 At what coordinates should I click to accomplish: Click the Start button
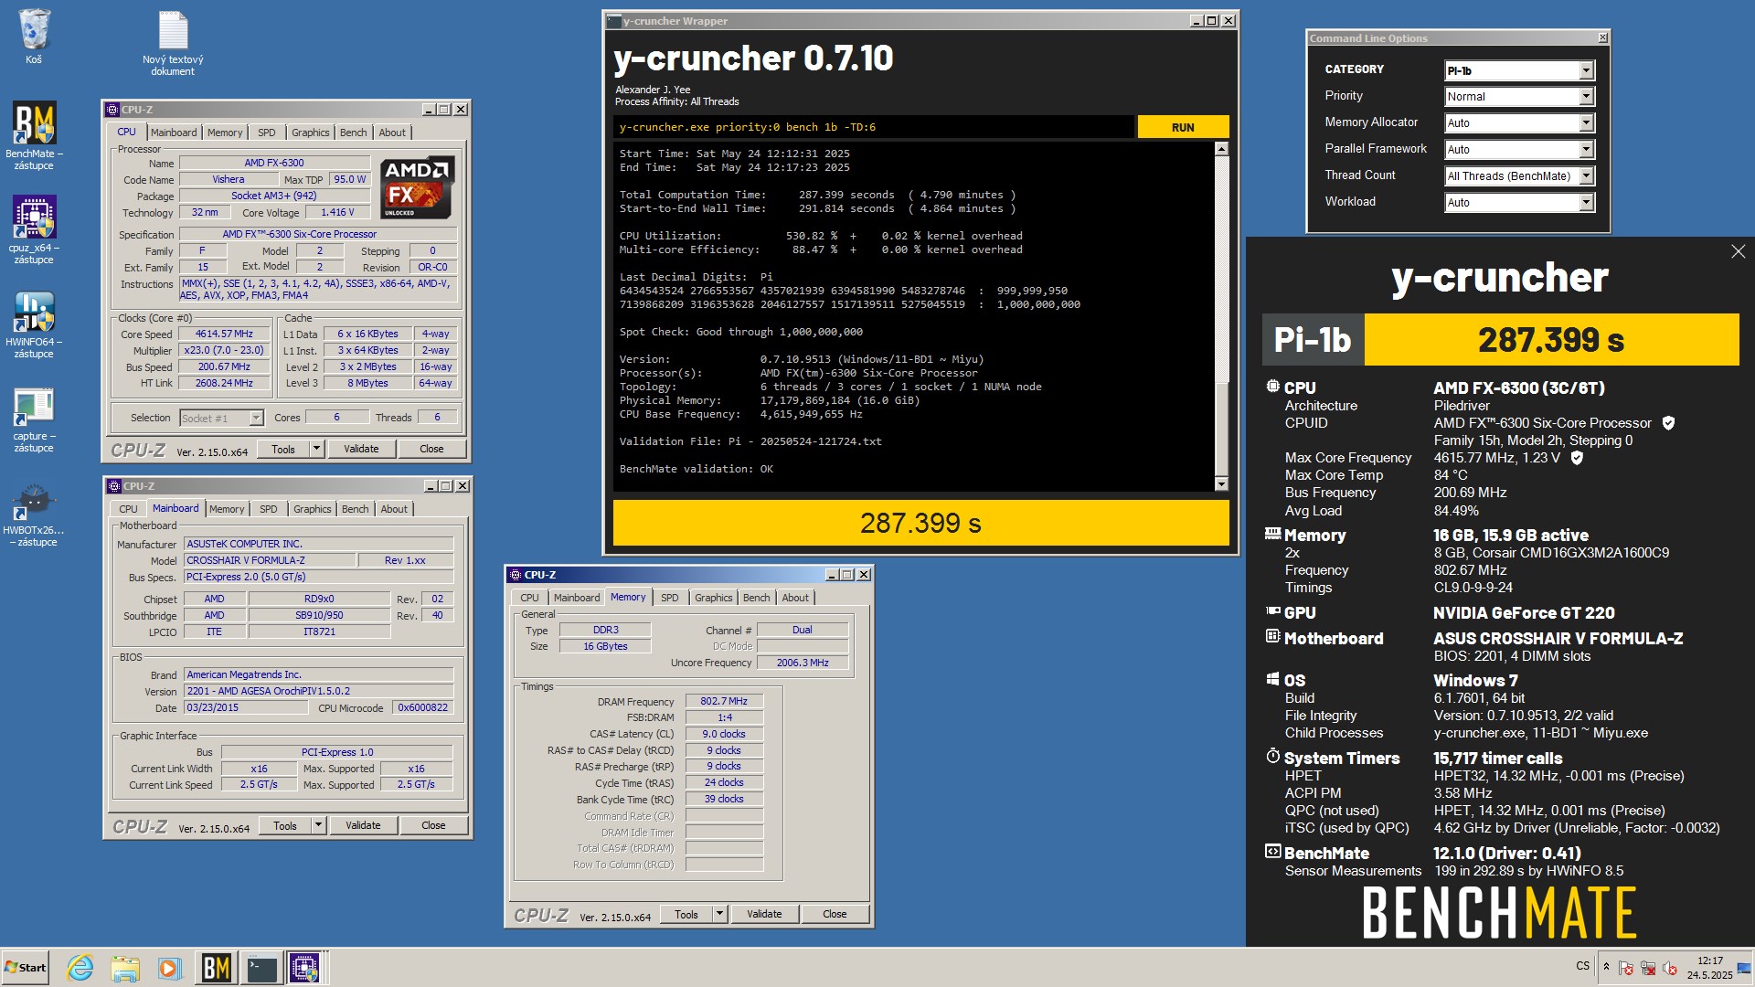[x=25, y=967]
